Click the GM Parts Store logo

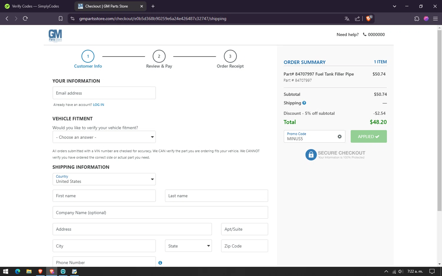[55, 36]
